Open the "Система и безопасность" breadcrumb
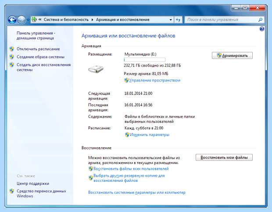Image resolution: width=272 pixels, height=212 pixels. pyautogui.click(x=66, y=20)
